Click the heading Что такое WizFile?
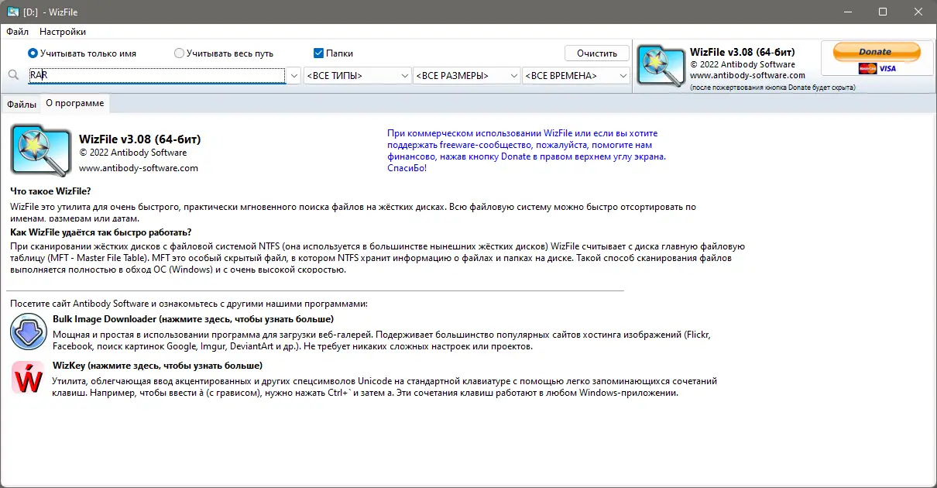The image size is (937, 488). point(50,191)
